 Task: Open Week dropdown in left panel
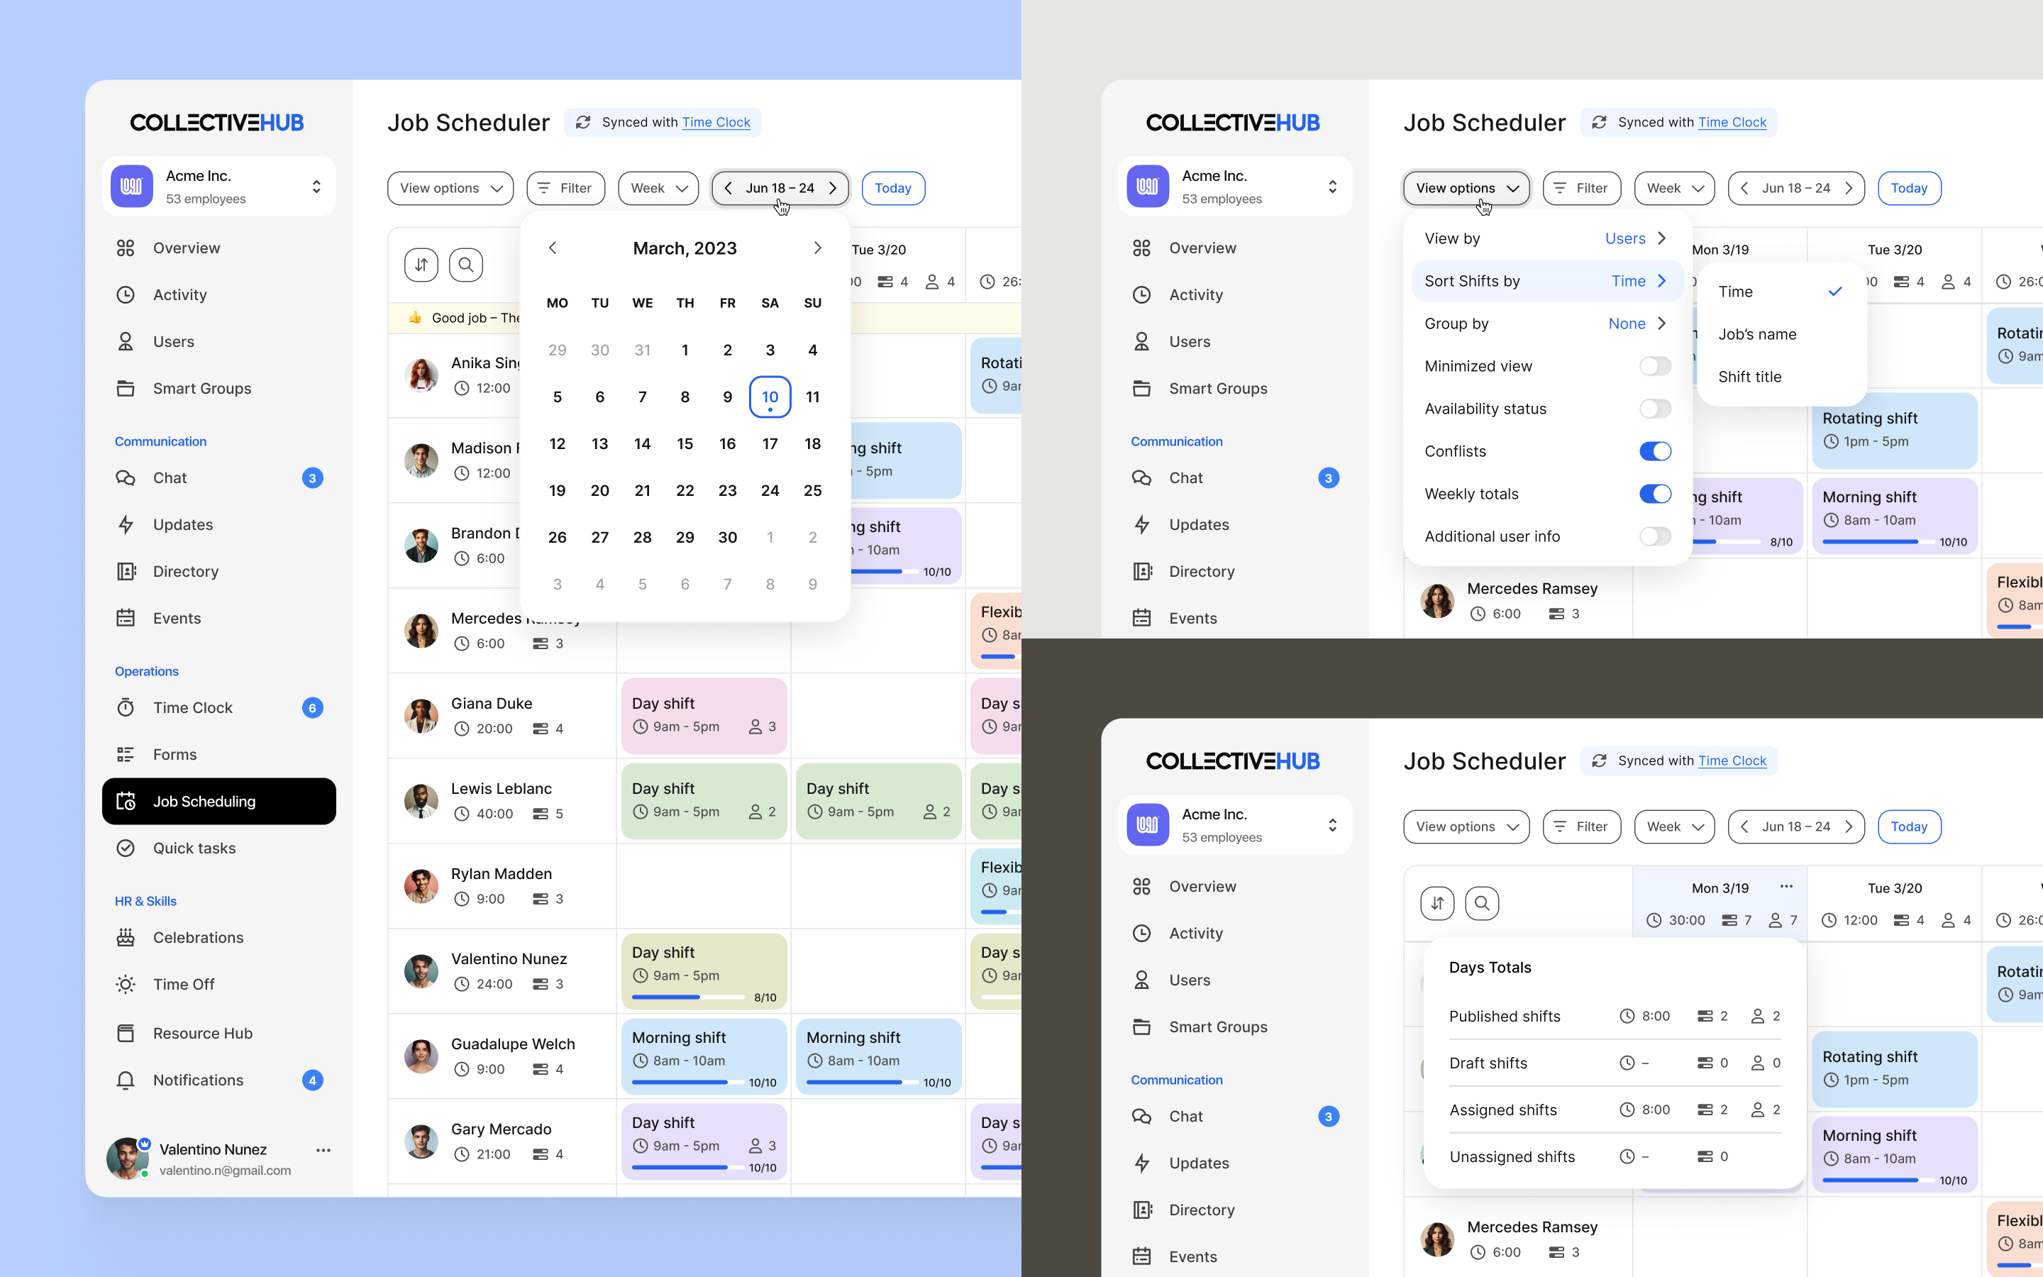tap(658, 188)
